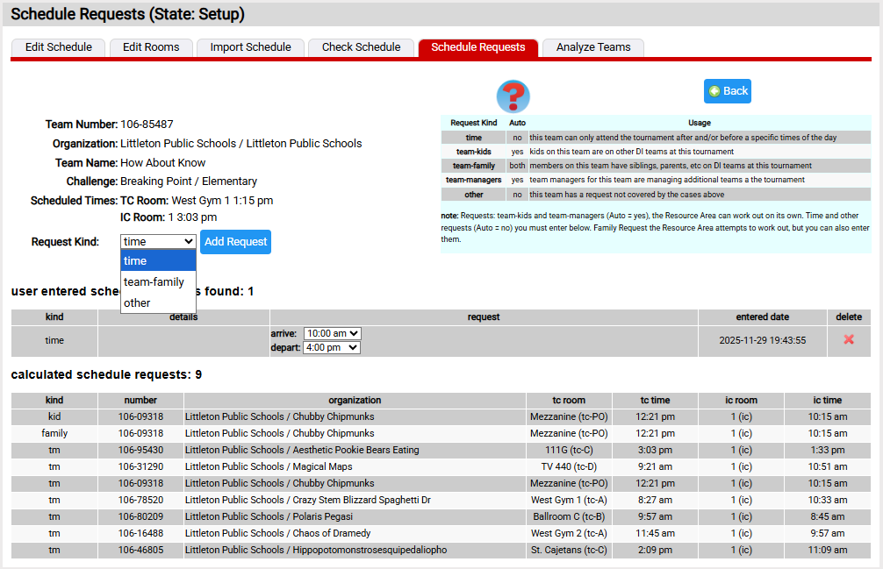
Task: Click the 'organization' column header
Action: [x=355, y=400]
